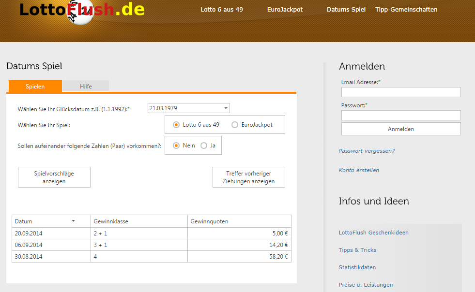Click the 5,00 € Gewinnquoten cell

[239, 234]
